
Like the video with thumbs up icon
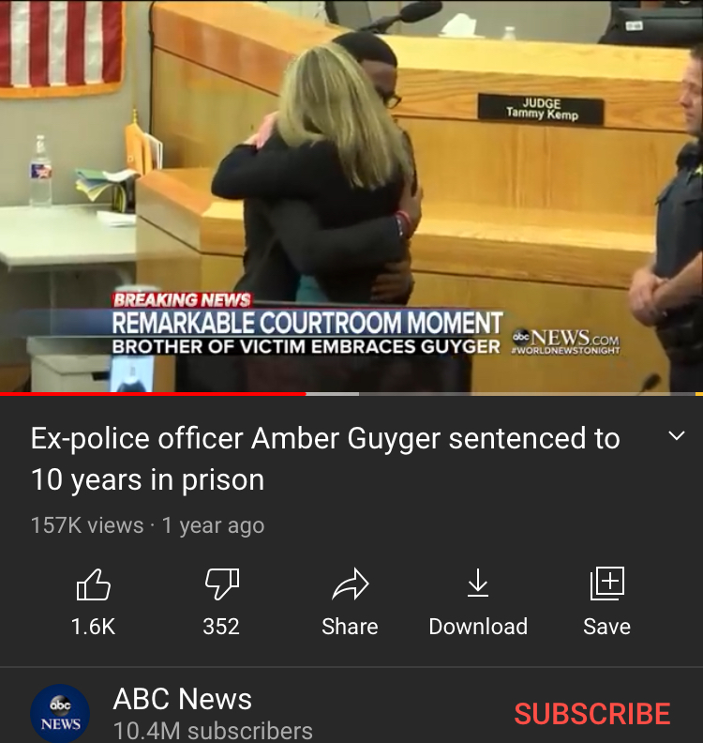[x=93, y=584]
